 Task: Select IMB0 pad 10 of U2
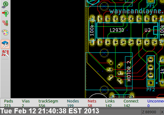pos(108,42)
